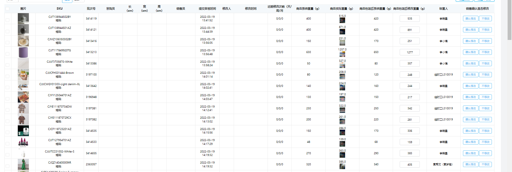Image resolution: width=512 pixels, height=172 pixels.
Task: View scale photo under 197.0 weight
Action: pos(342,99)
